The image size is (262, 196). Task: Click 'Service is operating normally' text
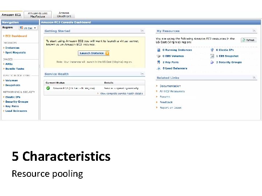[121, 88]
